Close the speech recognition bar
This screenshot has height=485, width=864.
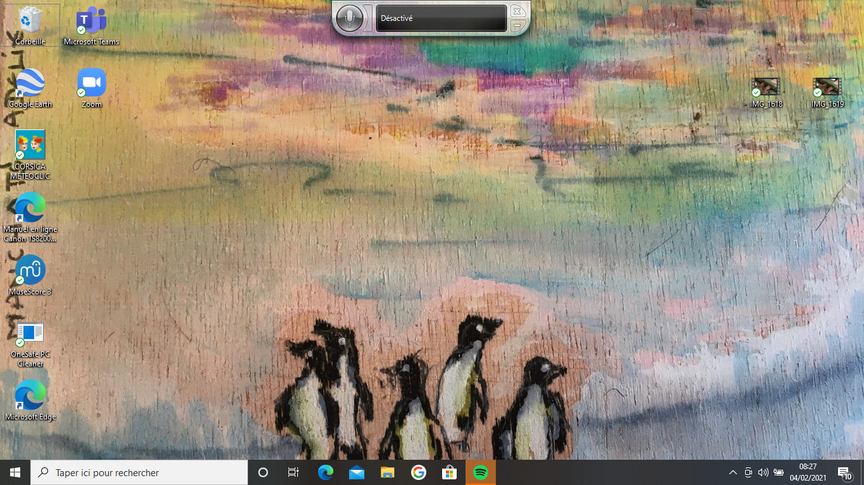pos(517,11)
